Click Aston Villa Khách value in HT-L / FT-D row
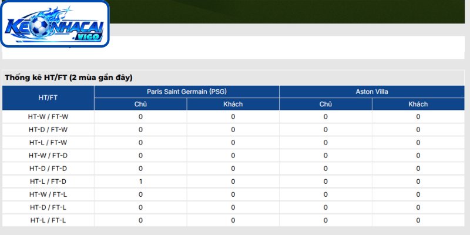This screenshot has height=235, width=470. (x=418, y=182)
